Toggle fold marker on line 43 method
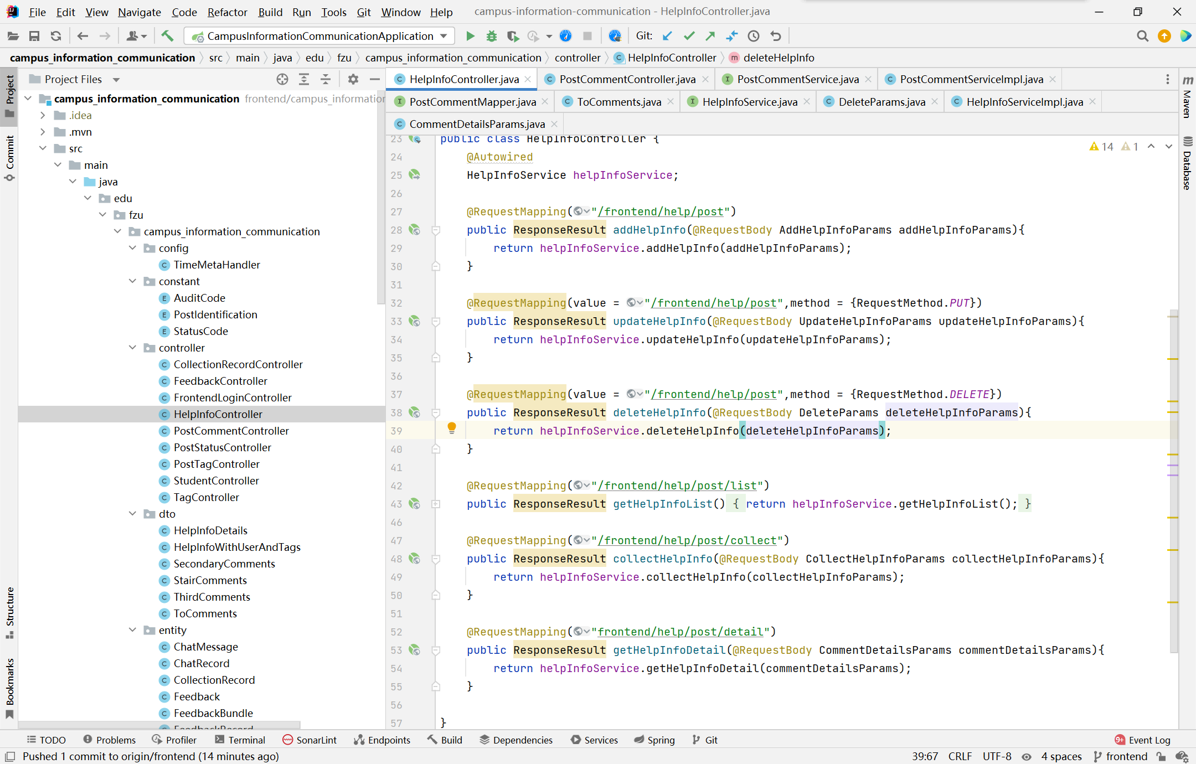This screenshot has height=764, width=1196. pos(436,504)
